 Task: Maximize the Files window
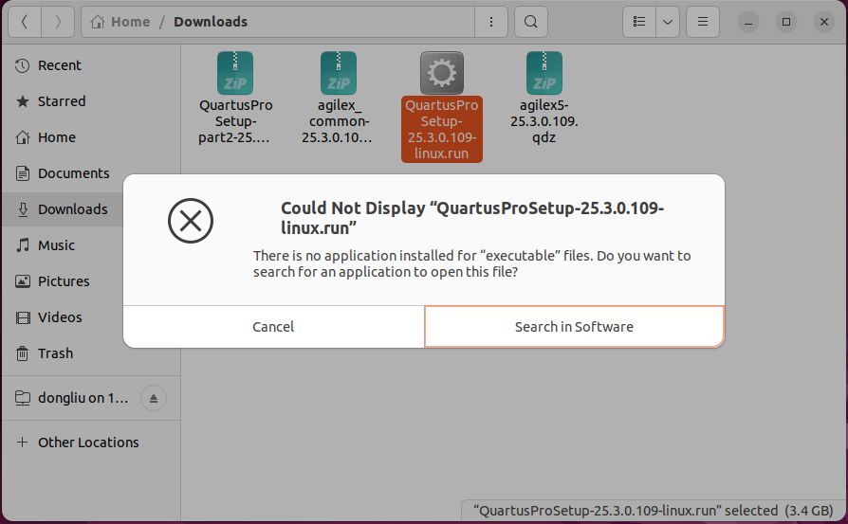pos(786,22)
